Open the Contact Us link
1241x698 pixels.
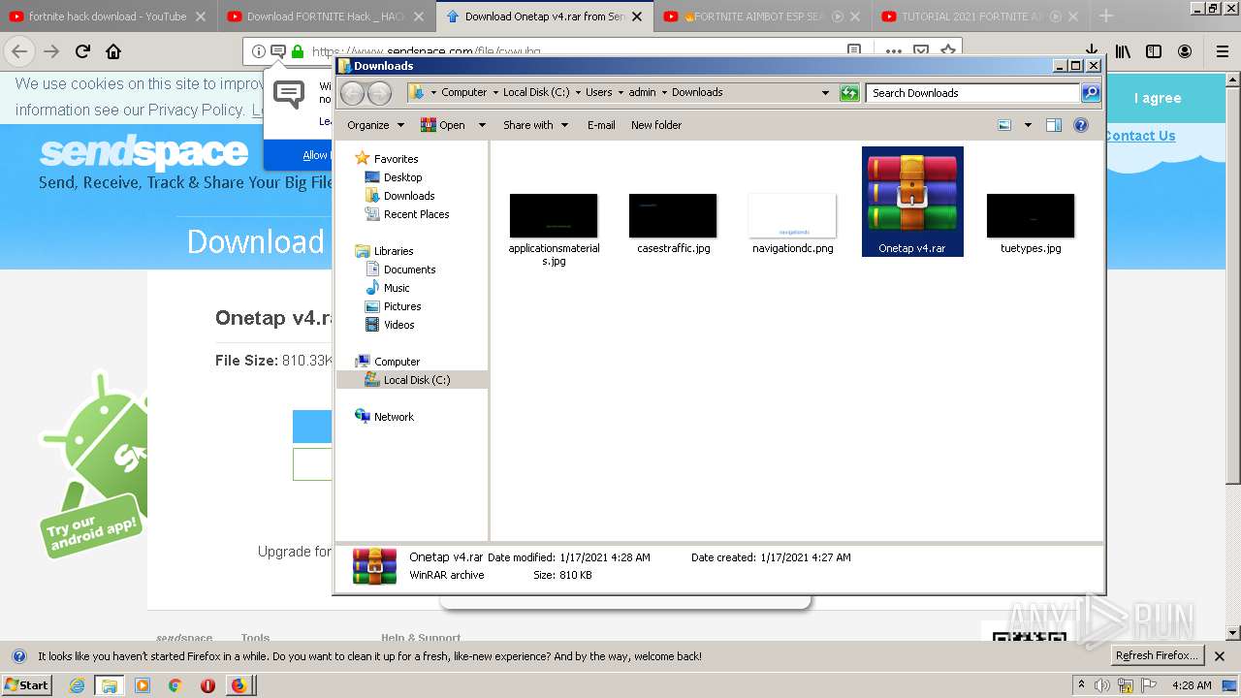1140,136
